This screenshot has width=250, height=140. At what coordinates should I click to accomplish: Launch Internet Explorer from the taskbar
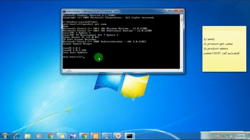point(16,136)
